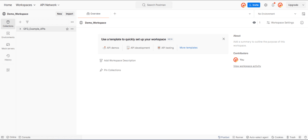Open the Environments sidebar panel
The image size is (308, 140).
(8, 35)
